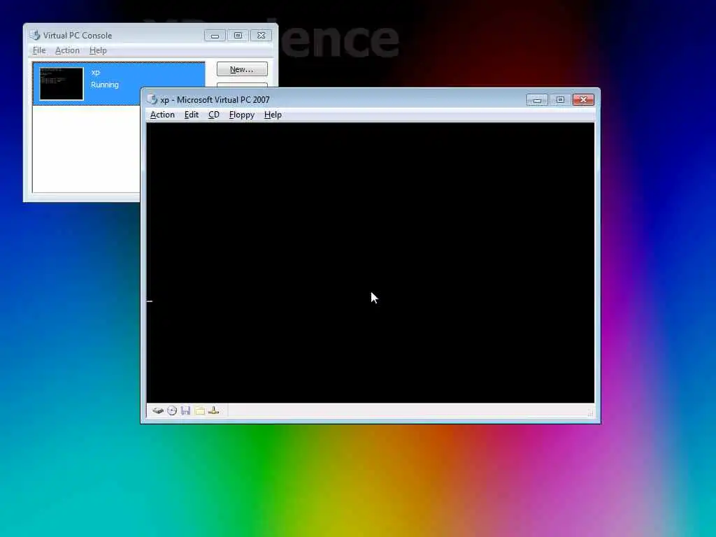Click the floppy disk icon in status bar
This screenshot has width=716, height=537.
[185, 410]
